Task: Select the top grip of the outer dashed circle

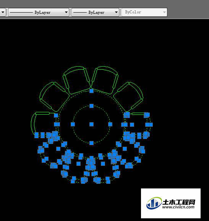Action: 91,91
